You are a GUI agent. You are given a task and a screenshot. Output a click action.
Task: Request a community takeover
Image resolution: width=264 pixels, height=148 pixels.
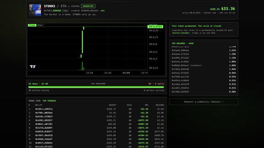pyautogui.click(x=204, y=102)
